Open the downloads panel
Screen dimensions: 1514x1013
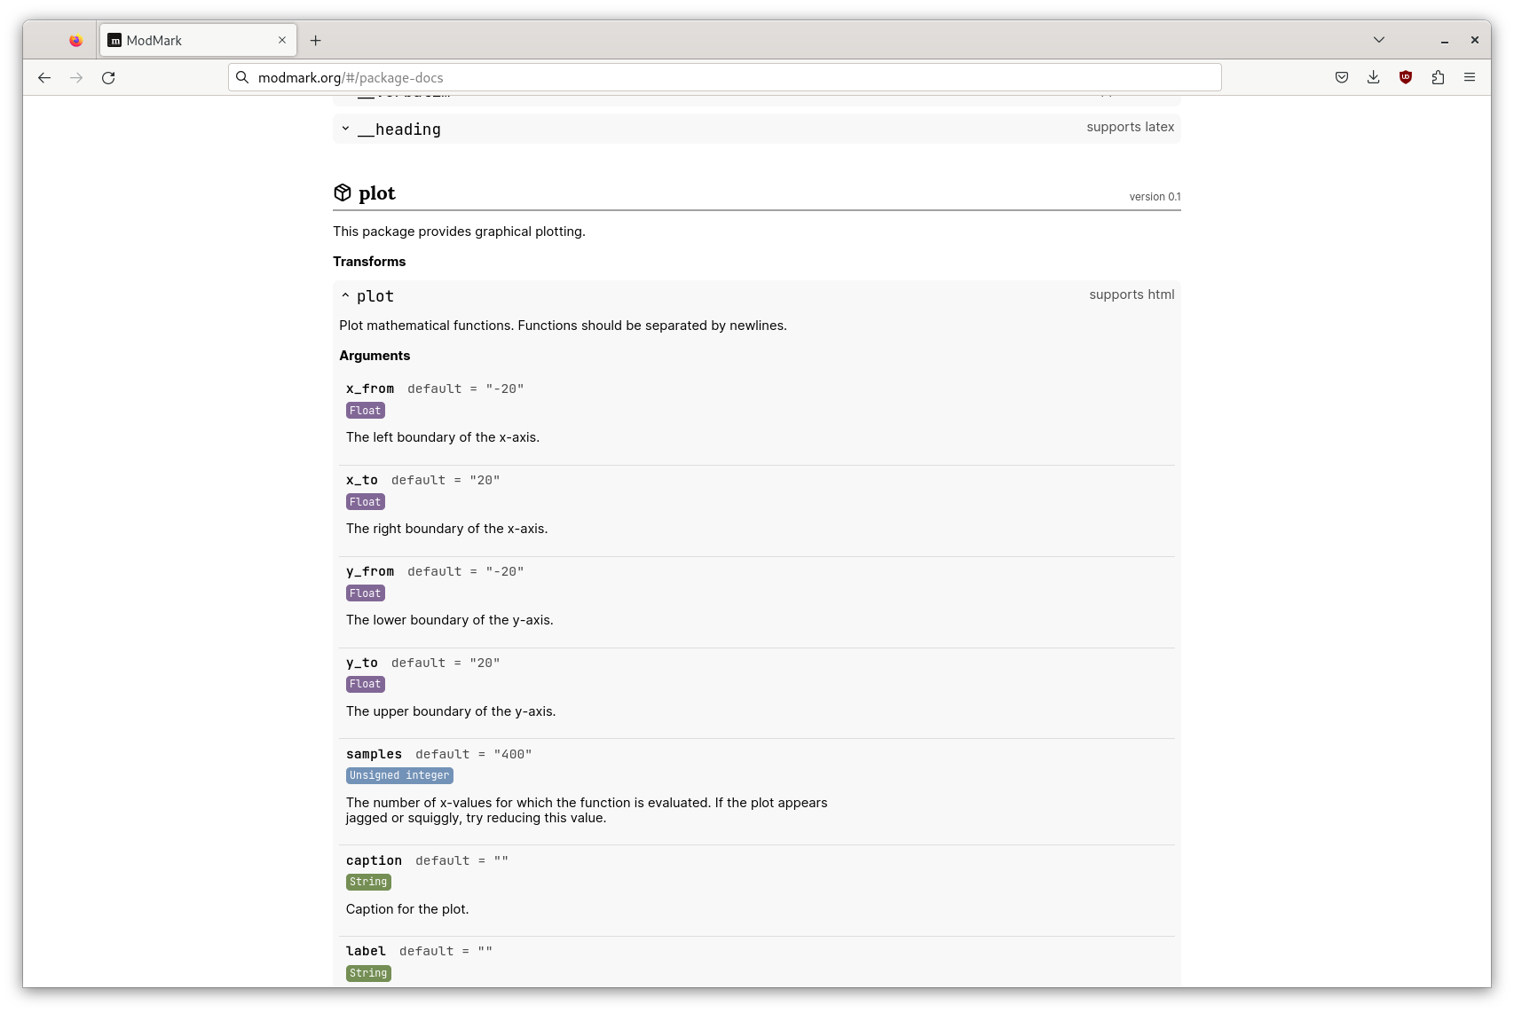click(1374, 77)
